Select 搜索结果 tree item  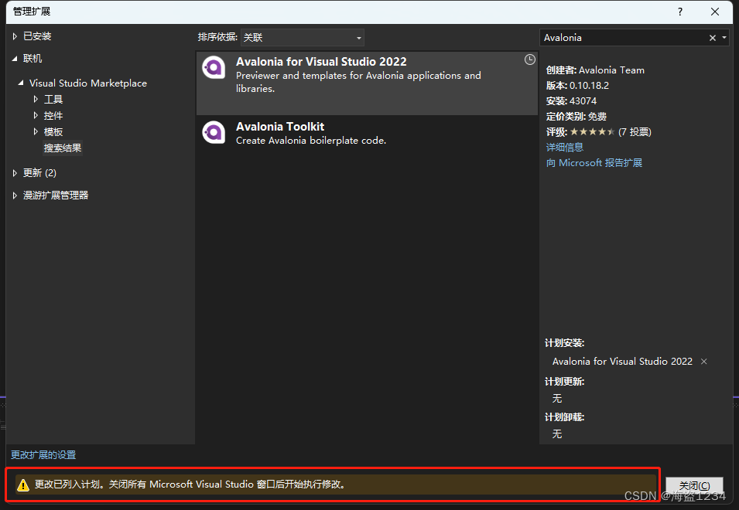pyautogui.click(x=63, y=148)
